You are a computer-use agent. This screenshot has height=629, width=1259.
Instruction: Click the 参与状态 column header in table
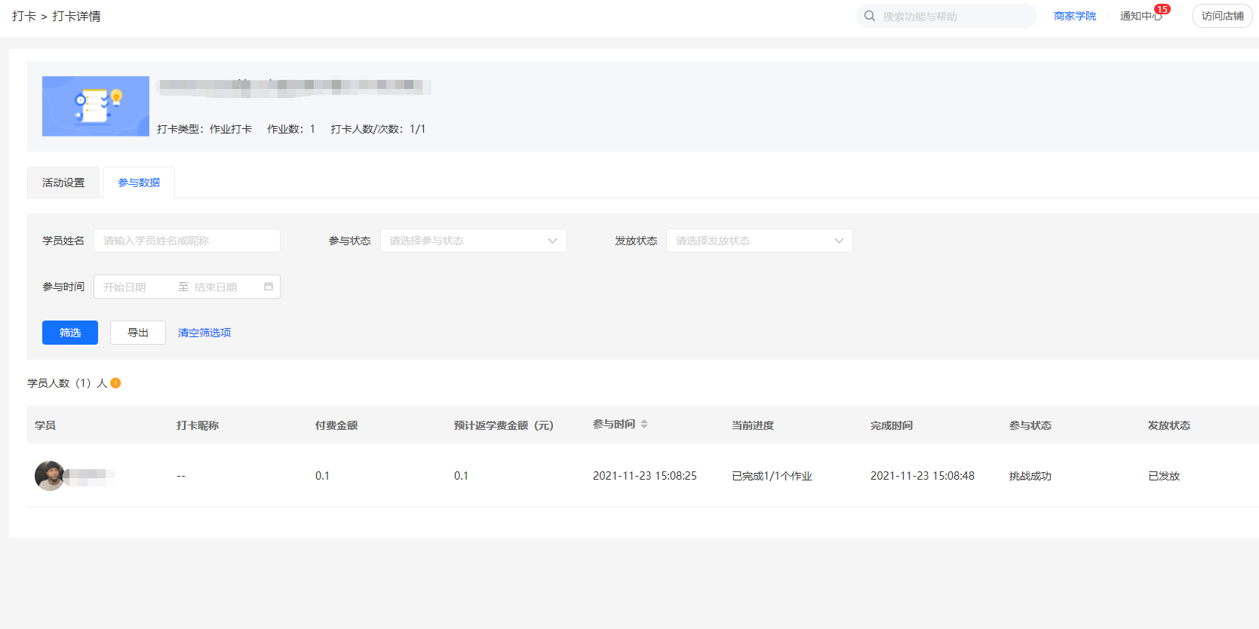pos(1030,425)
